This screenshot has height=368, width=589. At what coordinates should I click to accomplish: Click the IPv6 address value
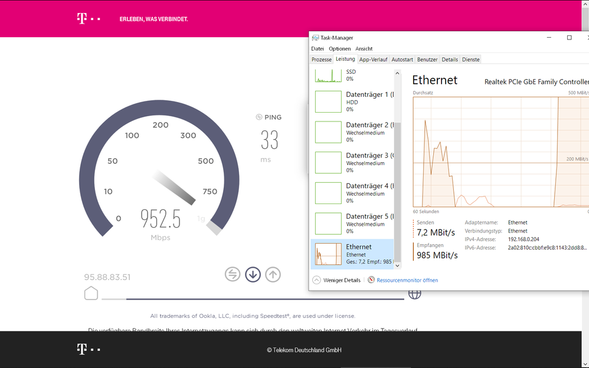pos(547,248)
